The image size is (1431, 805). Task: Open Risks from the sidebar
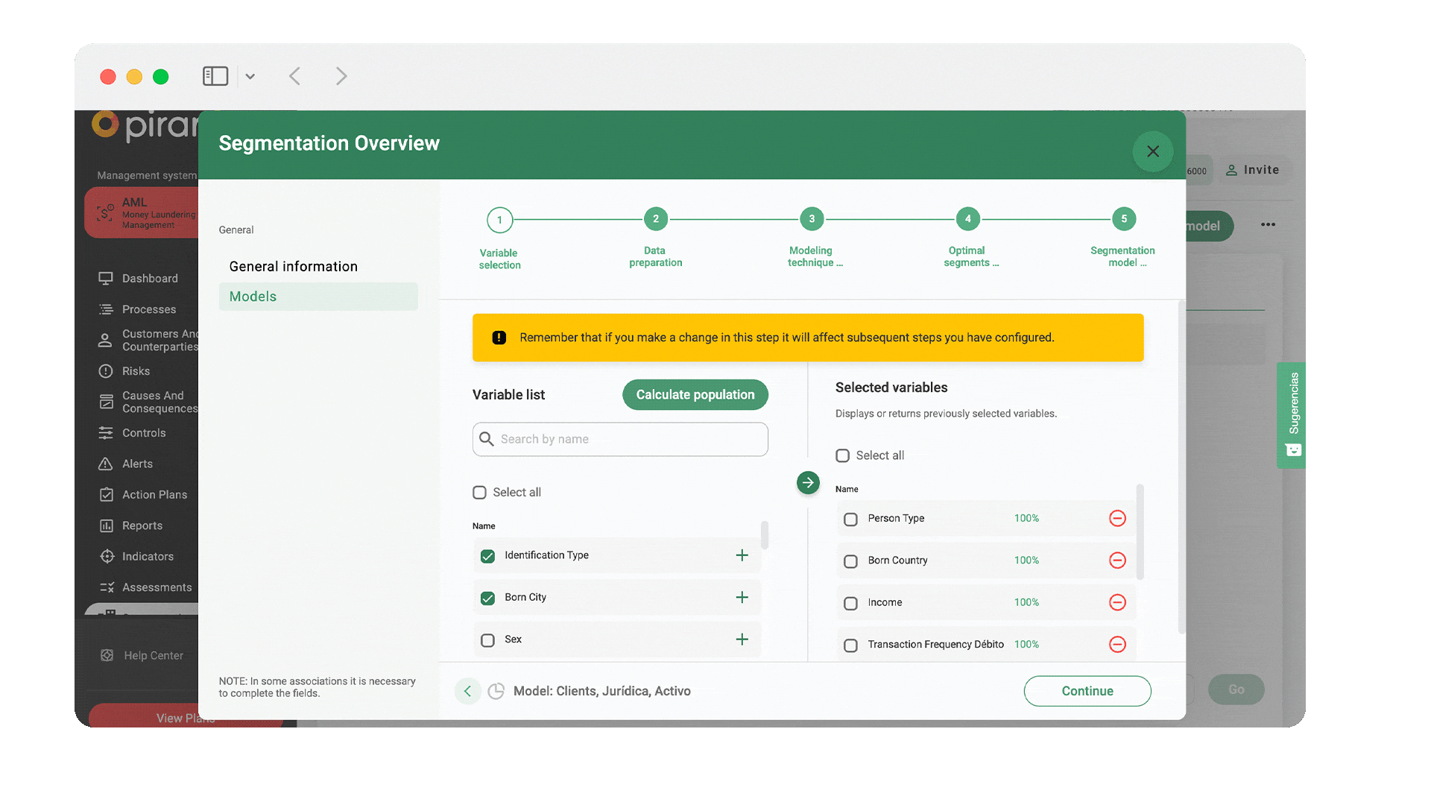point(136,370)
